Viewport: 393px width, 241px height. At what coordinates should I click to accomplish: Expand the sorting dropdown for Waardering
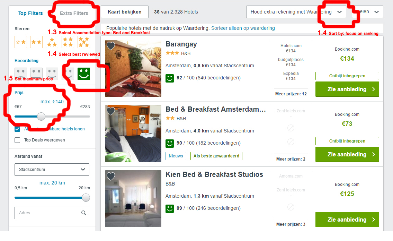296,12
